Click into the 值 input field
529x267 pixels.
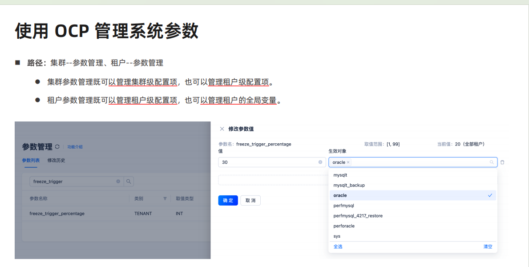pos(267,162)
